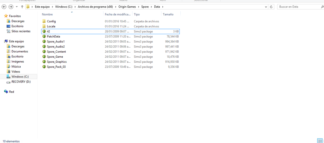Click the folder icon in the address bar
This screenshot has height=143, width=324.
(x=28, y=7)
